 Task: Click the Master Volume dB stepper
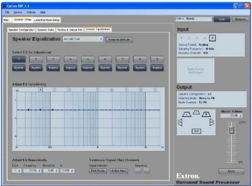click(241, 116)
